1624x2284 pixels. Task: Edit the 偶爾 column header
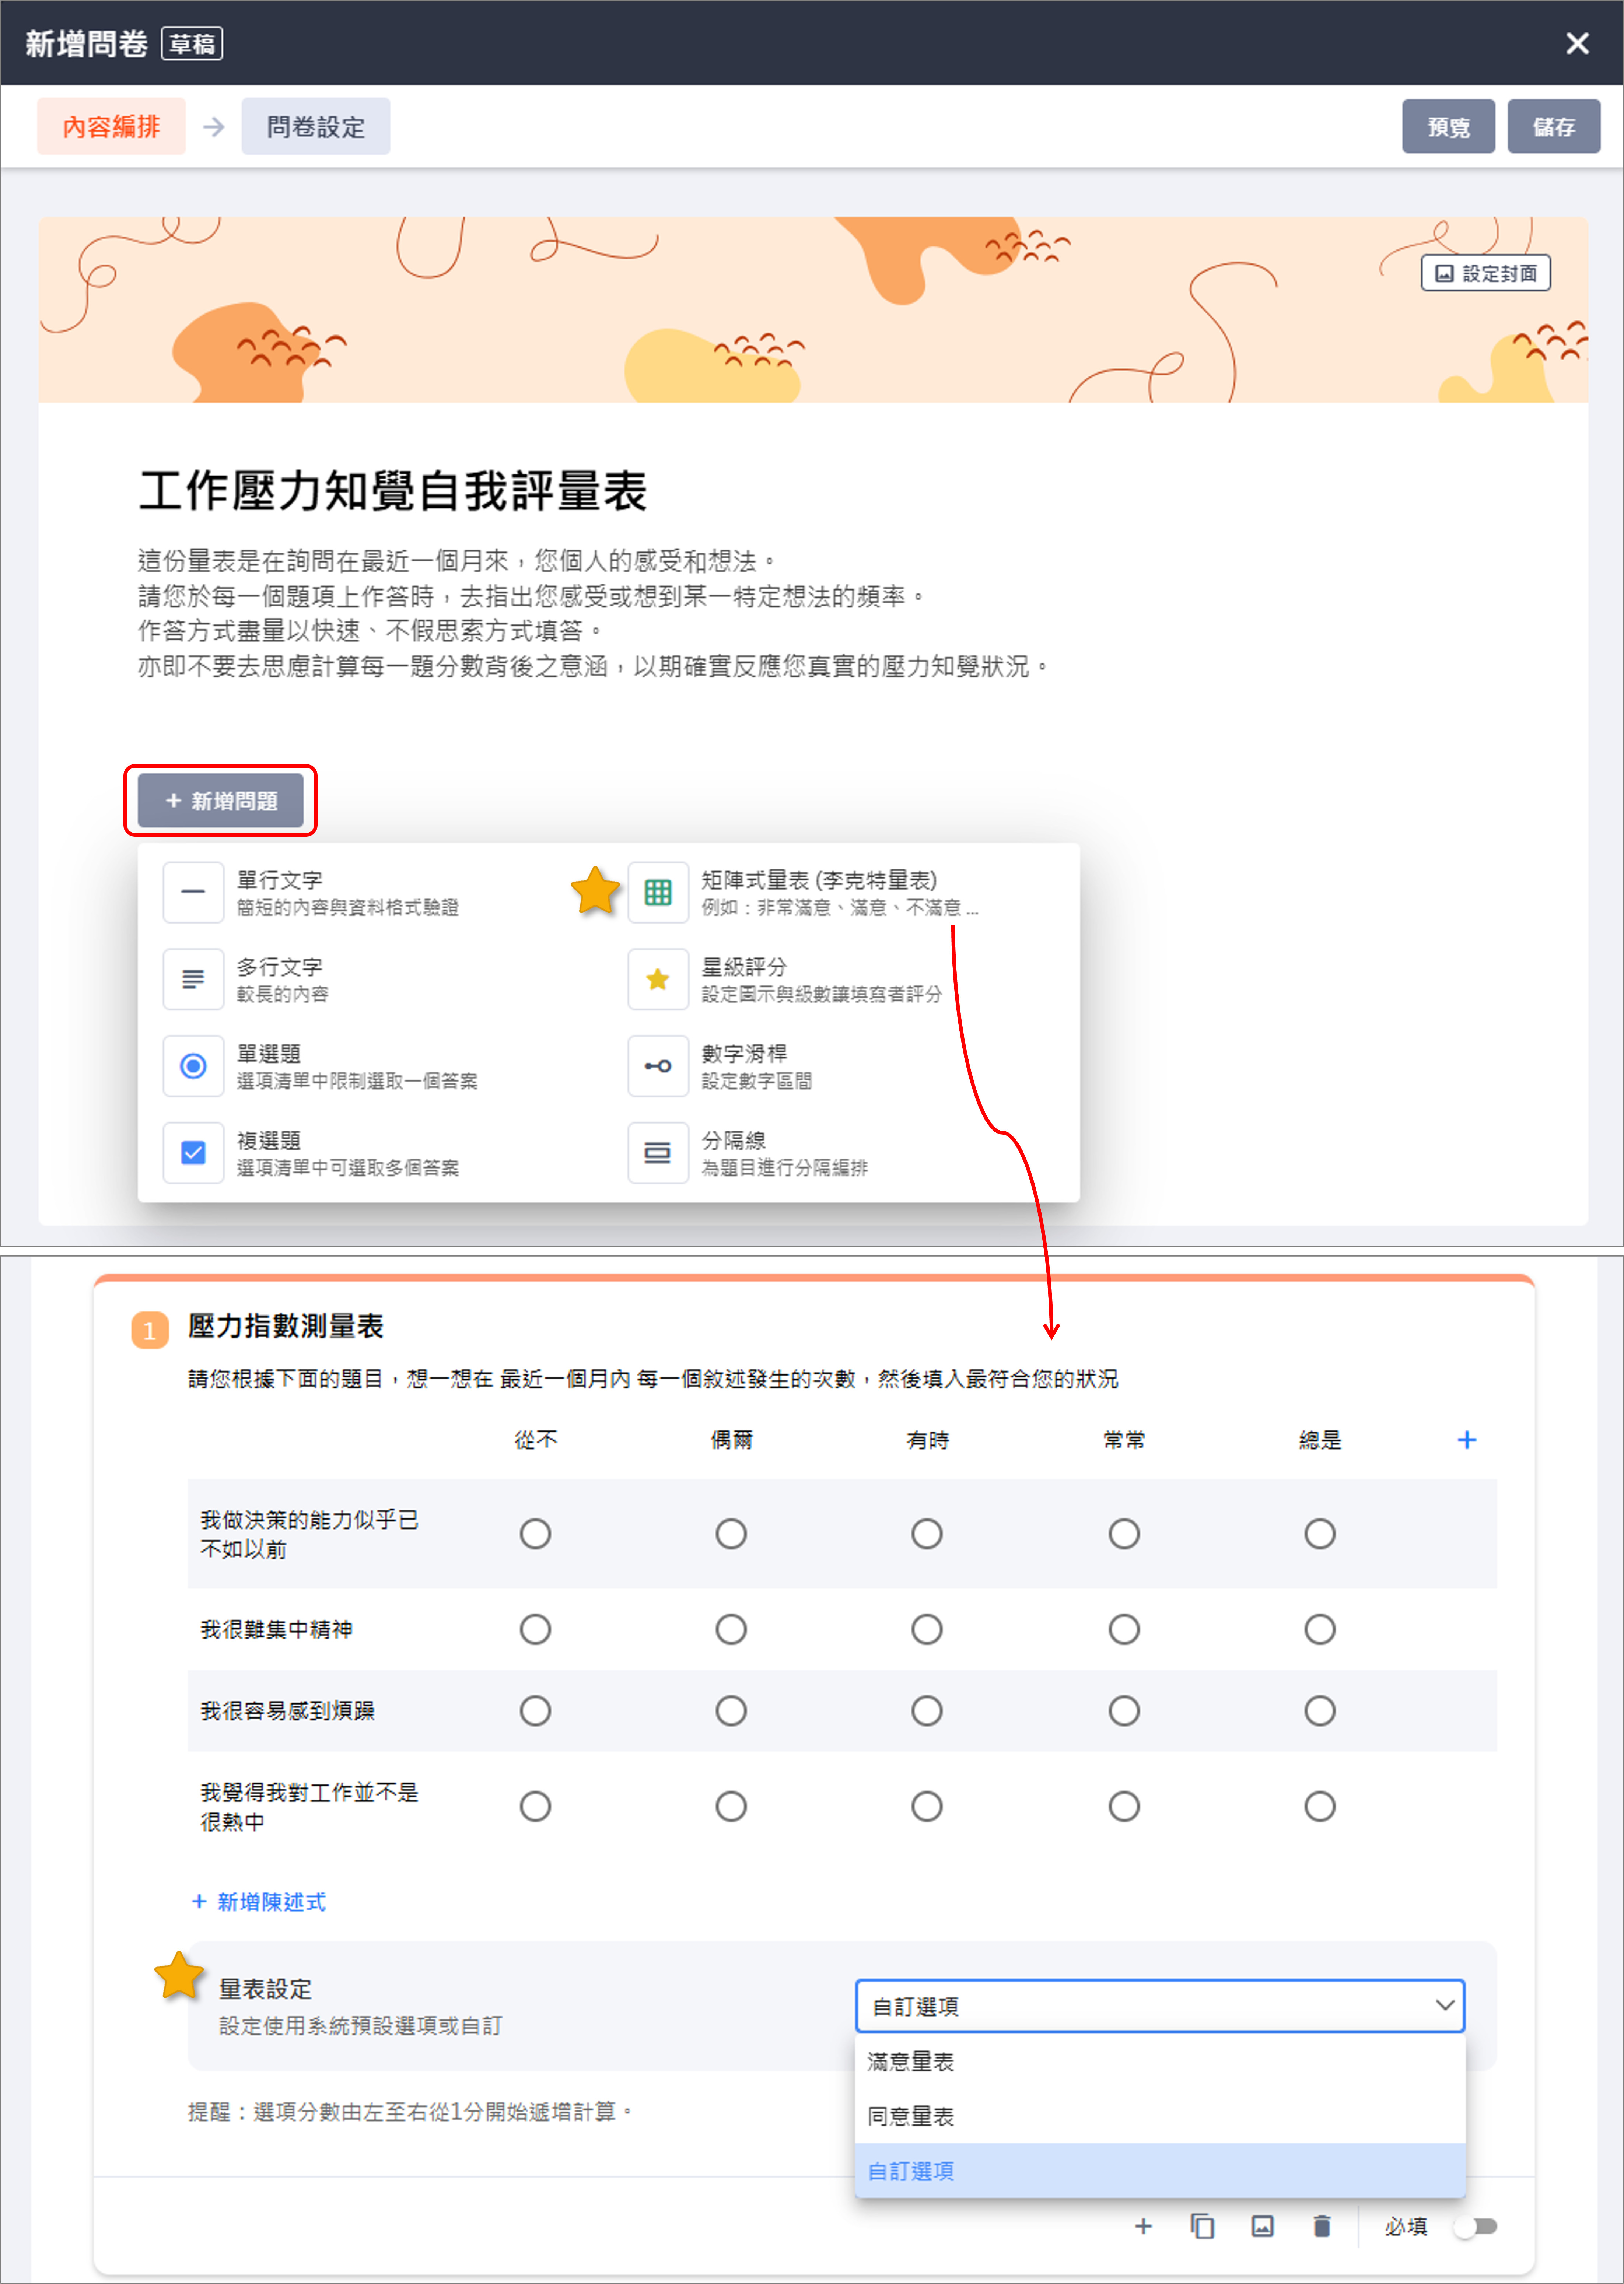click(x=732, y=1440)
